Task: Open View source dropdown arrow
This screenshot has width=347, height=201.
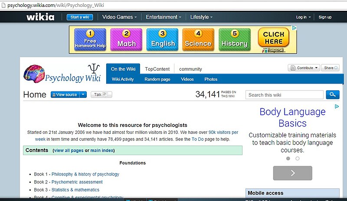Action: click(83, 94)
